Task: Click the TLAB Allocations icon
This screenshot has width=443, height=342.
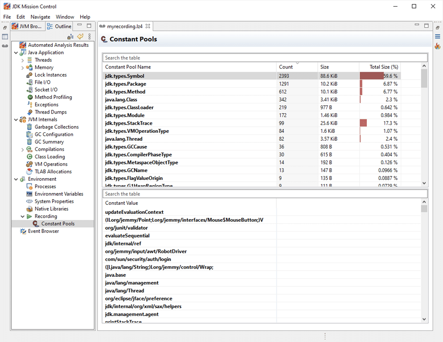Action: point(29,171)
